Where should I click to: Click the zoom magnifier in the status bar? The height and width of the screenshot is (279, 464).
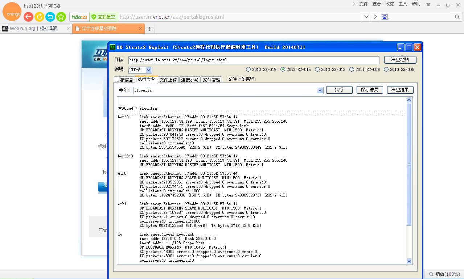(x=431, y=274)
